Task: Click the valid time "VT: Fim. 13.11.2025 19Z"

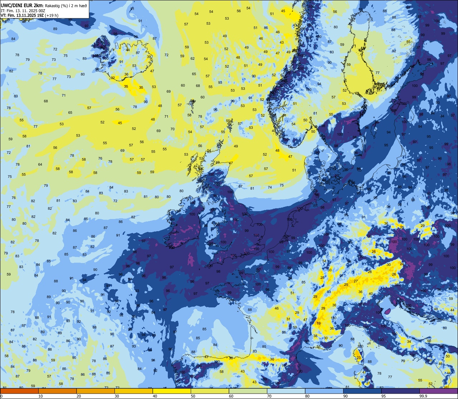Action: coord(23,15)
